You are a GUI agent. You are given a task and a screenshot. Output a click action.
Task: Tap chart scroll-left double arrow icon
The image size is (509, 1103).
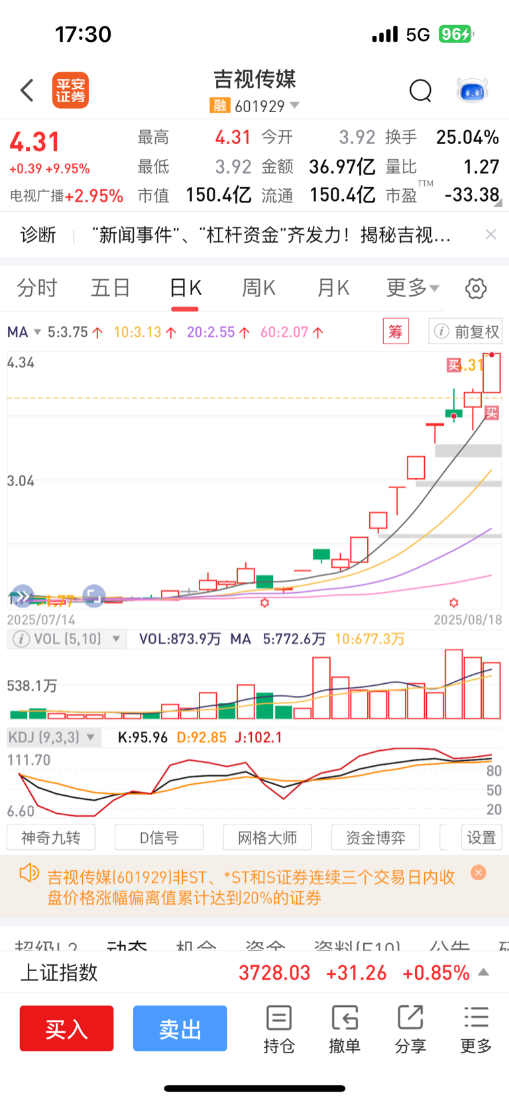tap(22, 596)
